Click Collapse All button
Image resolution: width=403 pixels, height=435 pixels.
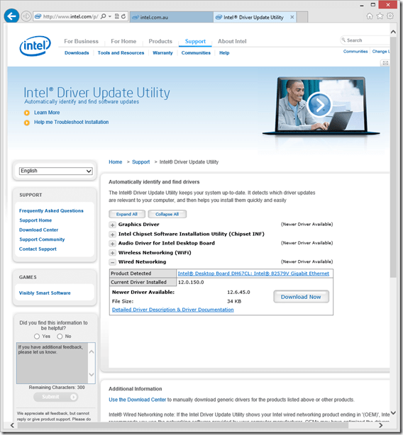[167, 214]
